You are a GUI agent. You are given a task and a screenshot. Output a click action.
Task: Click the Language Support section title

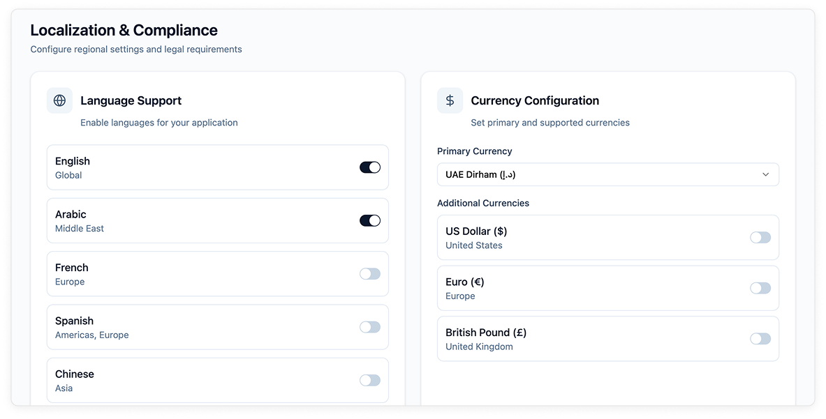click(131, 100)
